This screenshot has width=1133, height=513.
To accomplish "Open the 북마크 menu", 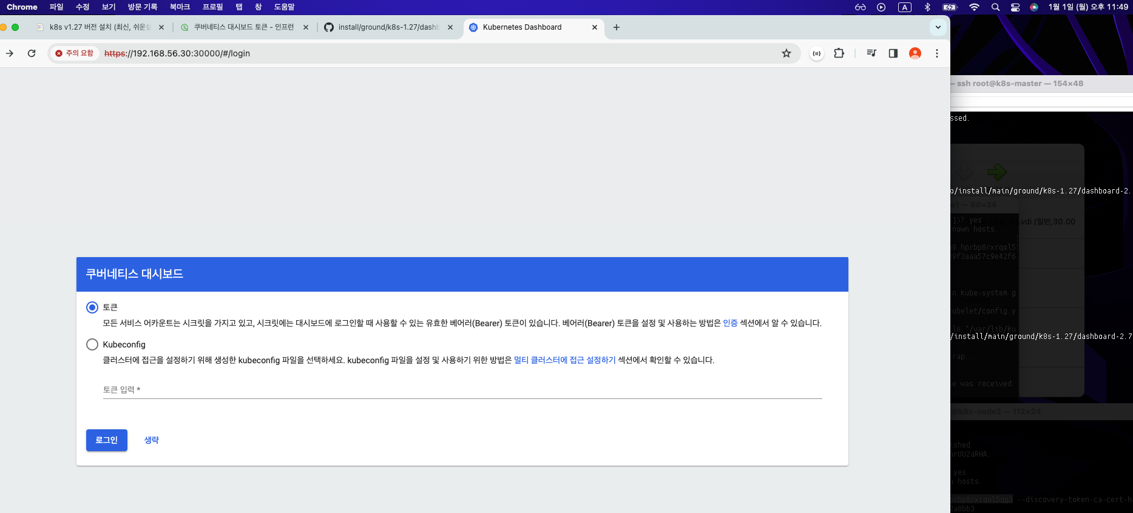I will (x=180, y=7).
